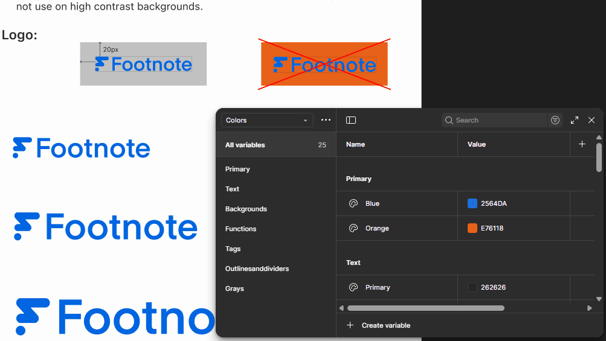Click the color palette icon for Orange
The image size is (606, 341).
(353, 228)
